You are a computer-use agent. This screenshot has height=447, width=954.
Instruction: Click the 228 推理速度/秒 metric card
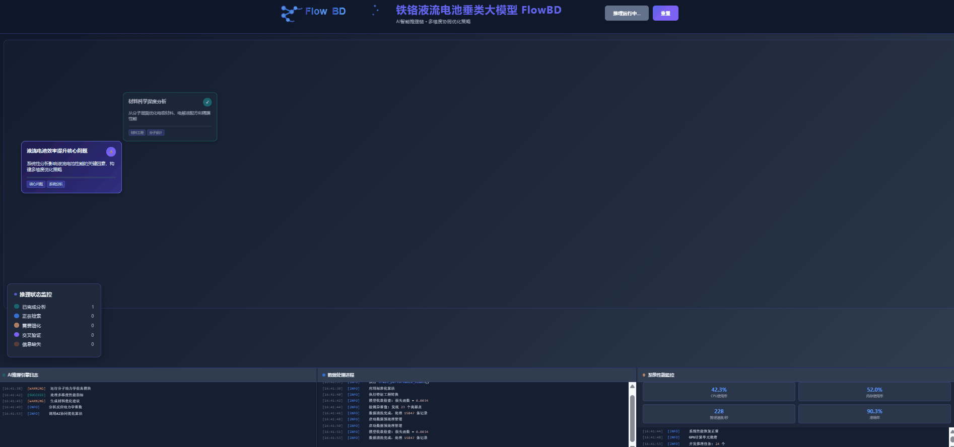(719, 413)
